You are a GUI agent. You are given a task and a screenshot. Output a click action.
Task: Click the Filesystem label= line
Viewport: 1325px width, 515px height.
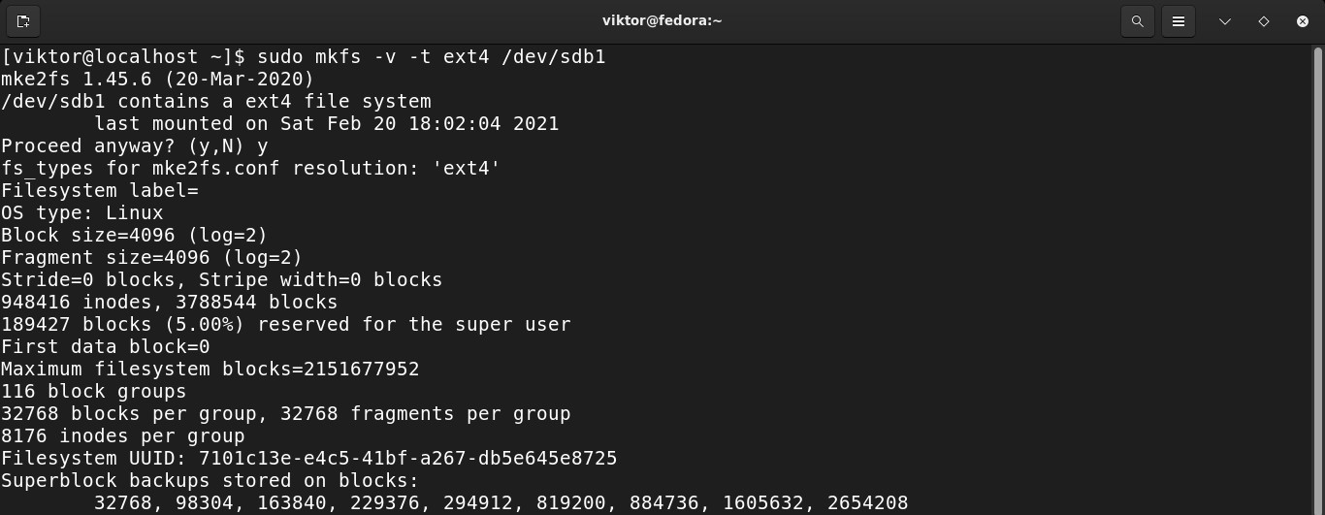100,190
